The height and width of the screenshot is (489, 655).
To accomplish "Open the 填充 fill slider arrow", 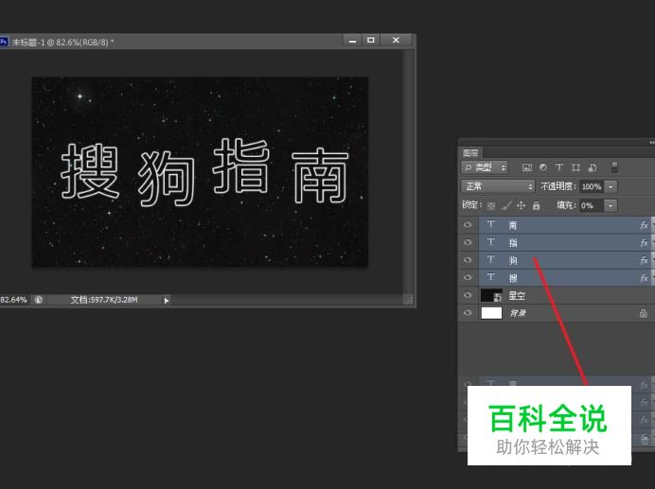I will pos(611,205).
